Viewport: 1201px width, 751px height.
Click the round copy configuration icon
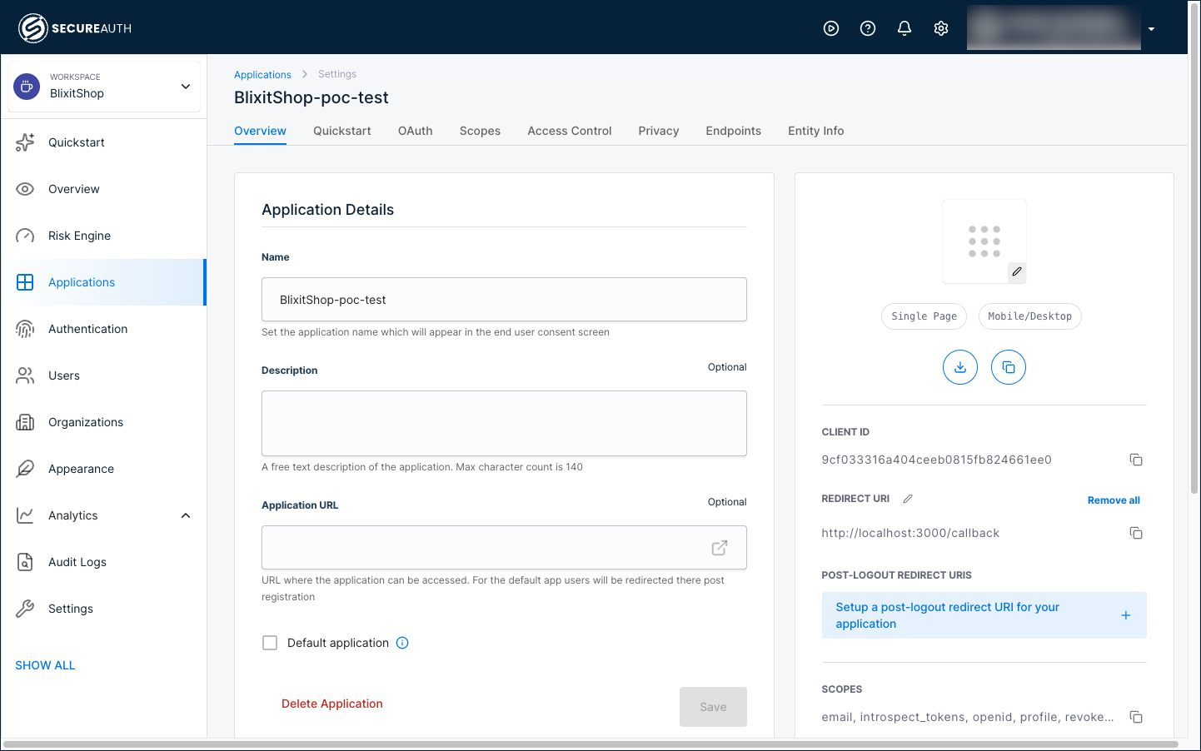[x=1009, y=367]
